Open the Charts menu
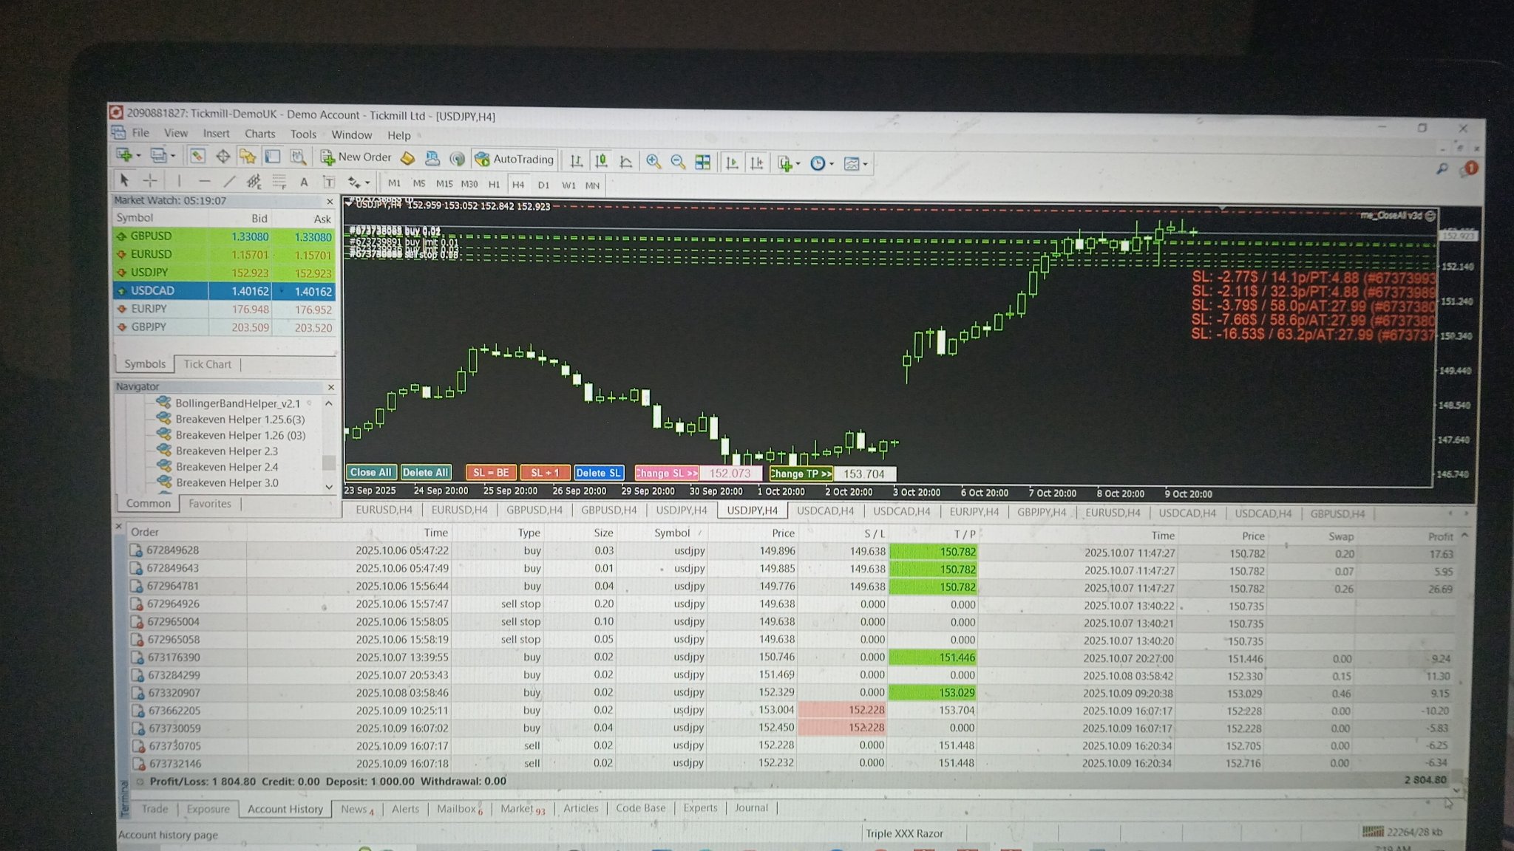This screenshot has height=851, width=1514. coord(259,134)
